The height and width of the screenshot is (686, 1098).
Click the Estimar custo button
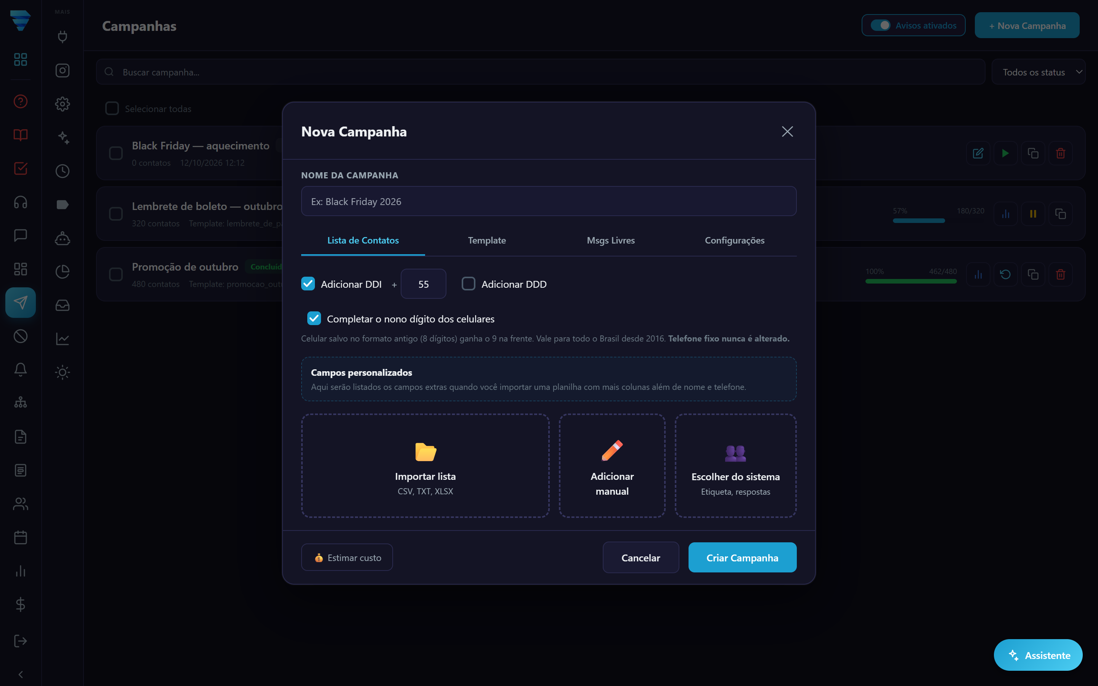pyautogui.click(x=347, y=558)
